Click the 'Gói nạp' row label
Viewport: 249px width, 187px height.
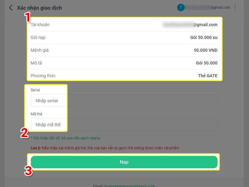tap(38, 37)
